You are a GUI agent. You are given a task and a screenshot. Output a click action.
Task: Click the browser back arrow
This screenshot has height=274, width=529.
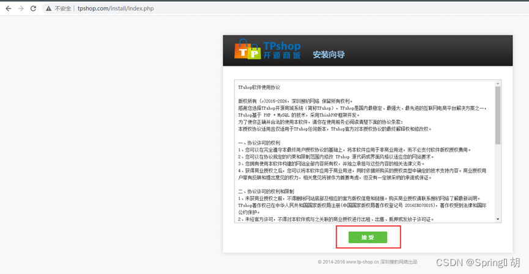coord(9,9)
